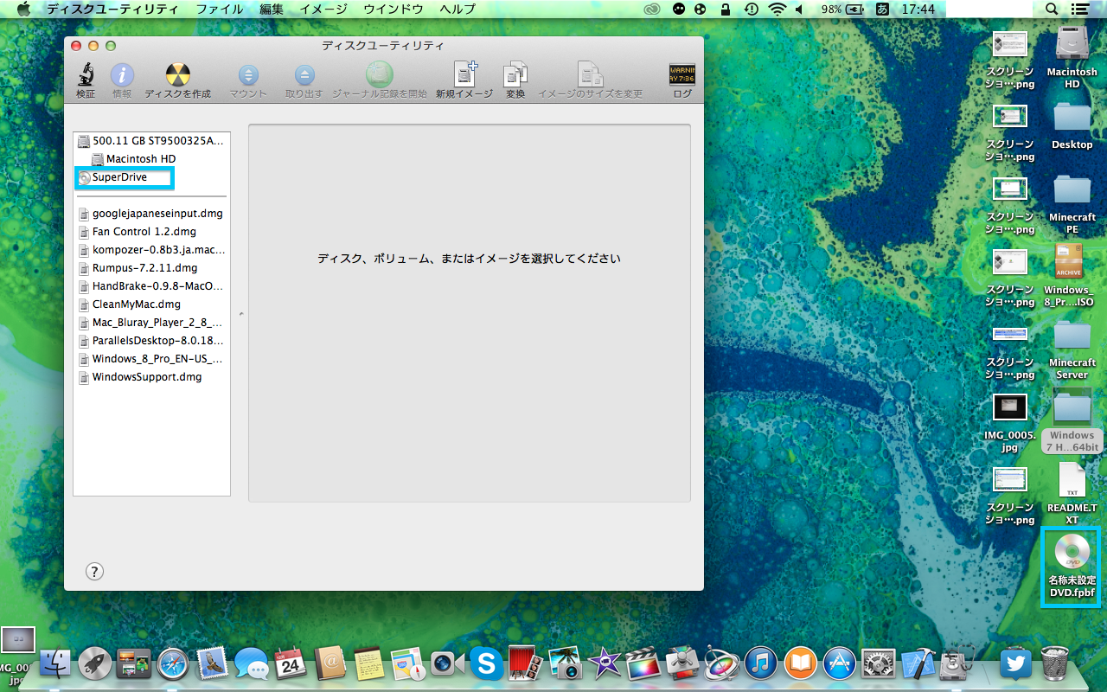Click the sidebar split divider handle
The width and height of the screenshot is (1107, 692).
click(240, 313)
